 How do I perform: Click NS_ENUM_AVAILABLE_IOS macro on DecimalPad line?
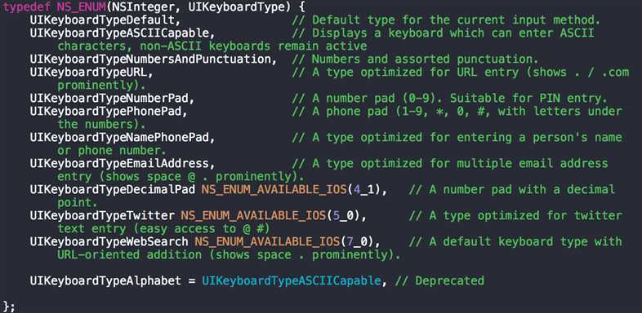pyautogui.click(x=274, y=190)
